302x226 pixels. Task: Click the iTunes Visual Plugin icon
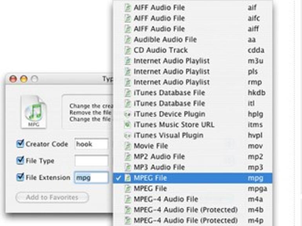[x=127, y=135]
